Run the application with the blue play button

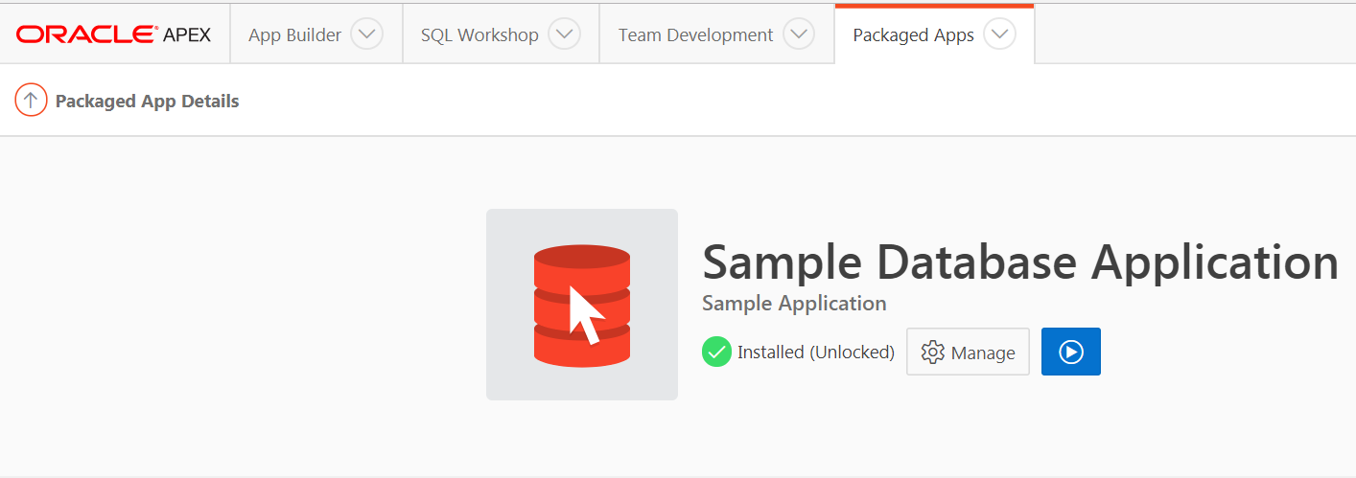point(1070,352)
